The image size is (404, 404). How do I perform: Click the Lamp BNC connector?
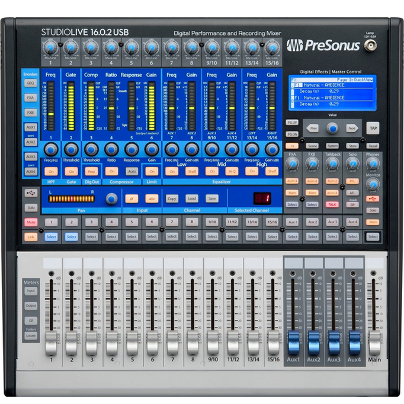[x=370, y=46]
